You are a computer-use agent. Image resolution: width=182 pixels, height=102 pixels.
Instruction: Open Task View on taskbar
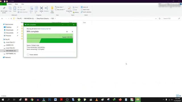tap(14, 99)
